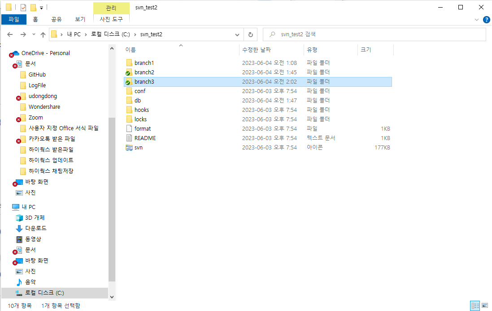Open the Help question mark icon
Image resolution: width=492 pixels, height=311 pixels.
(486, 20)
